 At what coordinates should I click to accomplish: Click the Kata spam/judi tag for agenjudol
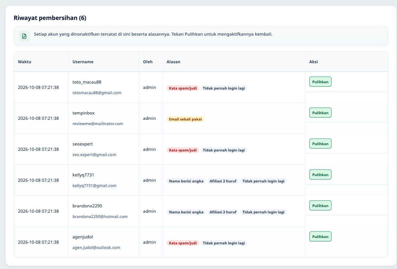183,243
